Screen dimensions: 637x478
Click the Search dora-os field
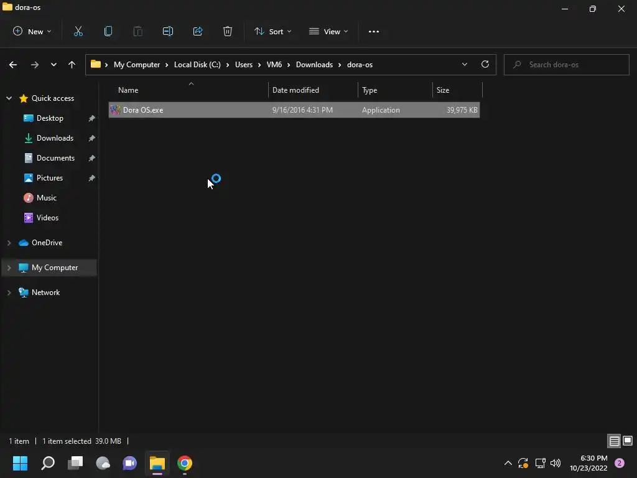[566, 65]
